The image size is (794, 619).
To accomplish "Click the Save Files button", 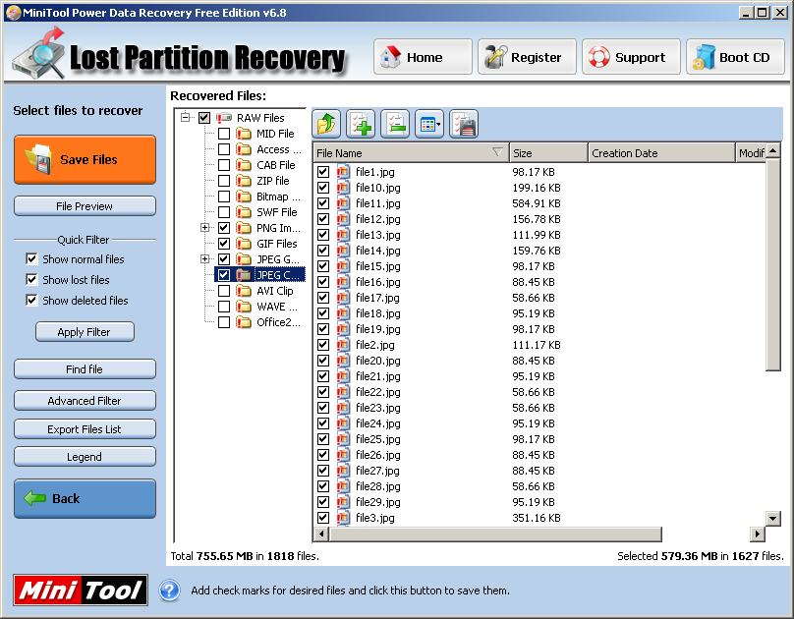I will 85,159.
